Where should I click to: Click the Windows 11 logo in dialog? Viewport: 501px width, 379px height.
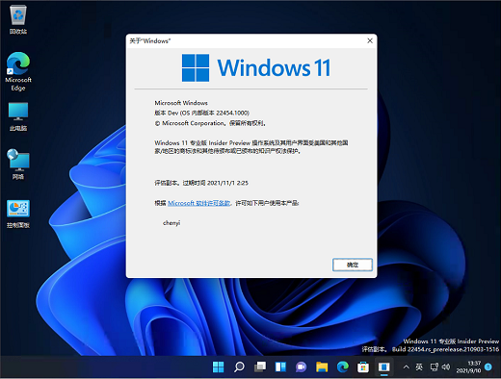click(x=256, y=67)
